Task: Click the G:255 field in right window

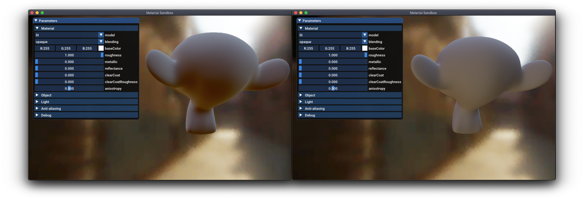Action: click(329, 48)
